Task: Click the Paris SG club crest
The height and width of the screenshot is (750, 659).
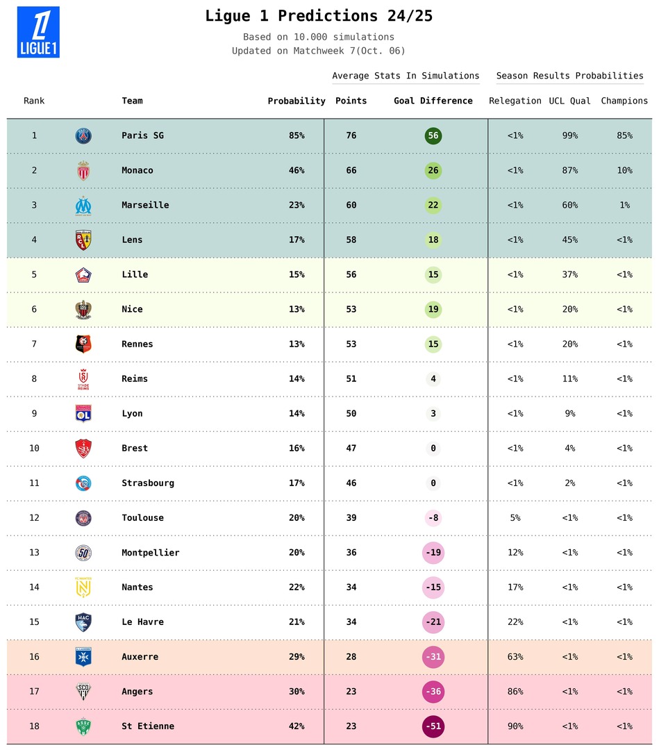Action: pos(83,136)
